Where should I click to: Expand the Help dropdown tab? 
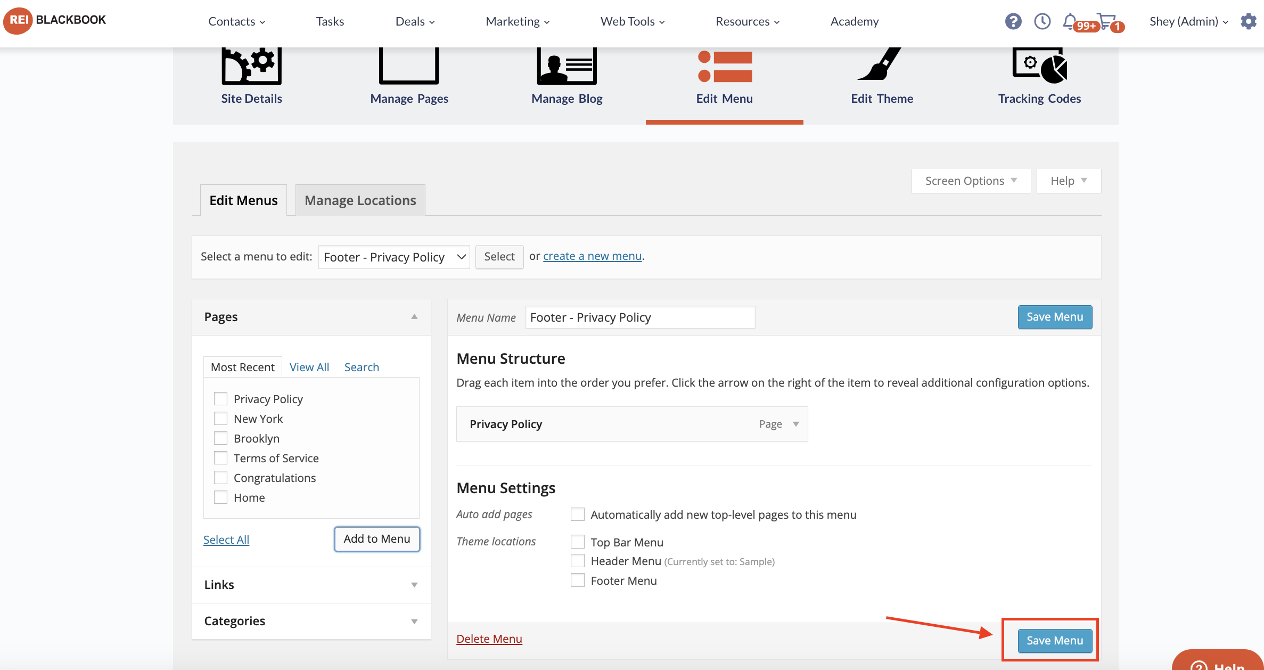point(1069,181)
